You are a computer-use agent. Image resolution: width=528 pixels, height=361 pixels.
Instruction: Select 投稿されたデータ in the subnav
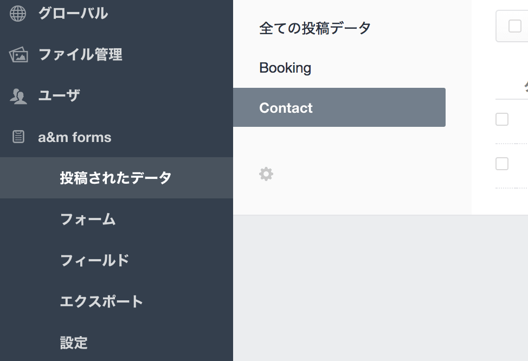[x=115, y=178]
